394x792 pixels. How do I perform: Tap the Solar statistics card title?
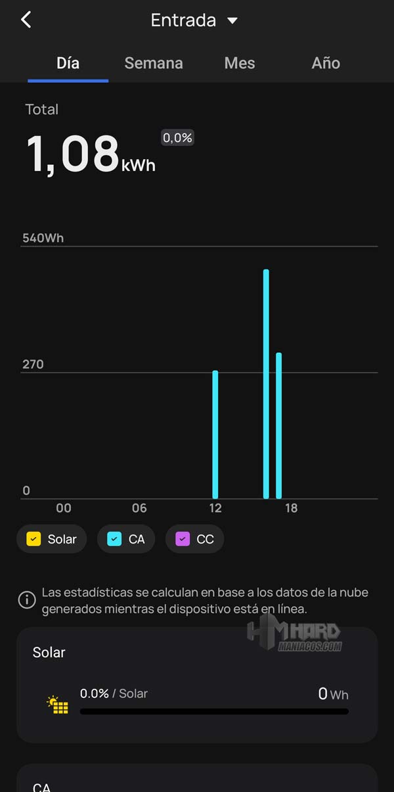[49, 652]
